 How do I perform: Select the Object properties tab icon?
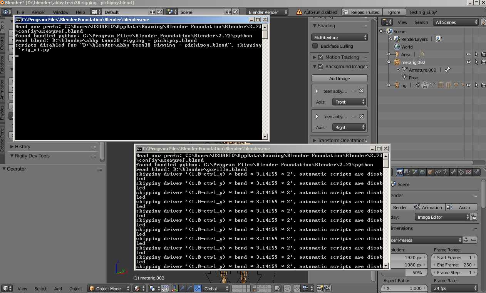pyautogui.click(x=431, y=172)
